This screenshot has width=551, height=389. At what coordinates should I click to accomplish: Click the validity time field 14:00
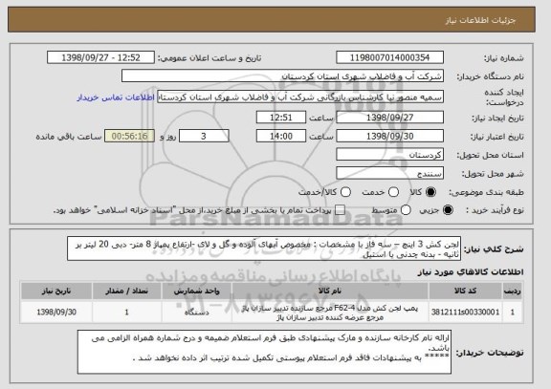coord(281,136)
